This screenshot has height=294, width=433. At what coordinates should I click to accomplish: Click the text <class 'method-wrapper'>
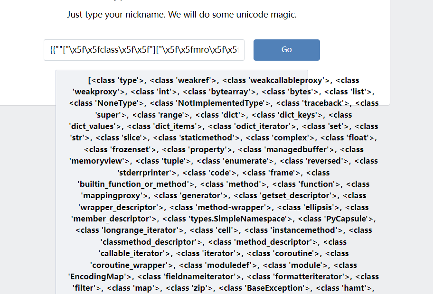tap(220, 207)
